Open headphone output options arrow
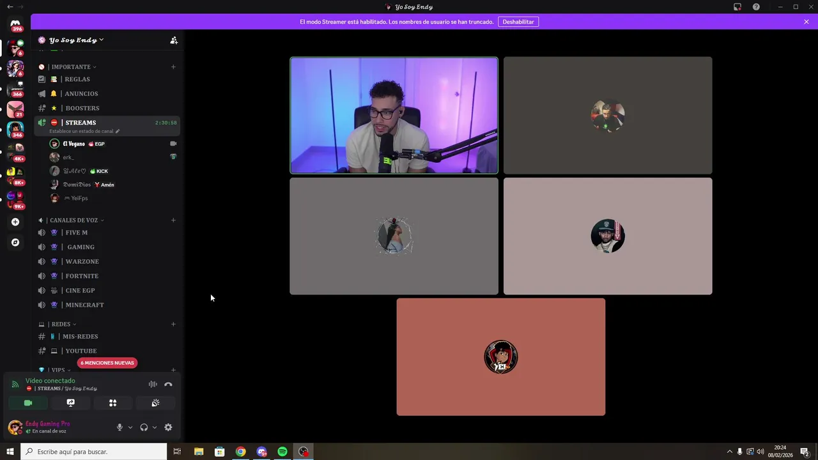This screenshot has width=818, height=460. [x=154, y=427]
